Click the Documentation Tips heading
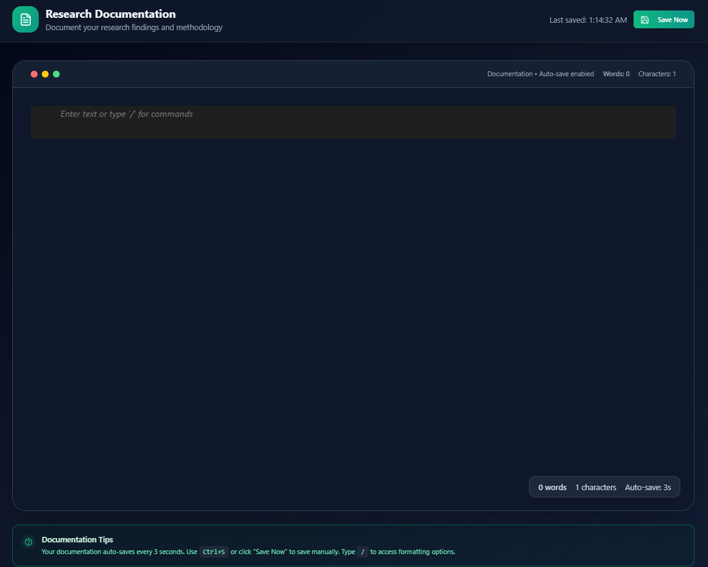The image size is (708, 567). [78, 539]
